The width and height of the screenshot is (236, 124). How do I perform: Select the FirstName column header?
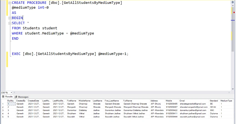(x=71, y=101)
